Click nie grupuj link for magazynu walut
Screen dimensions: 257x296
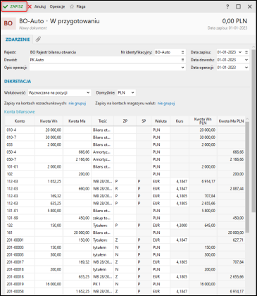(166, 103)
